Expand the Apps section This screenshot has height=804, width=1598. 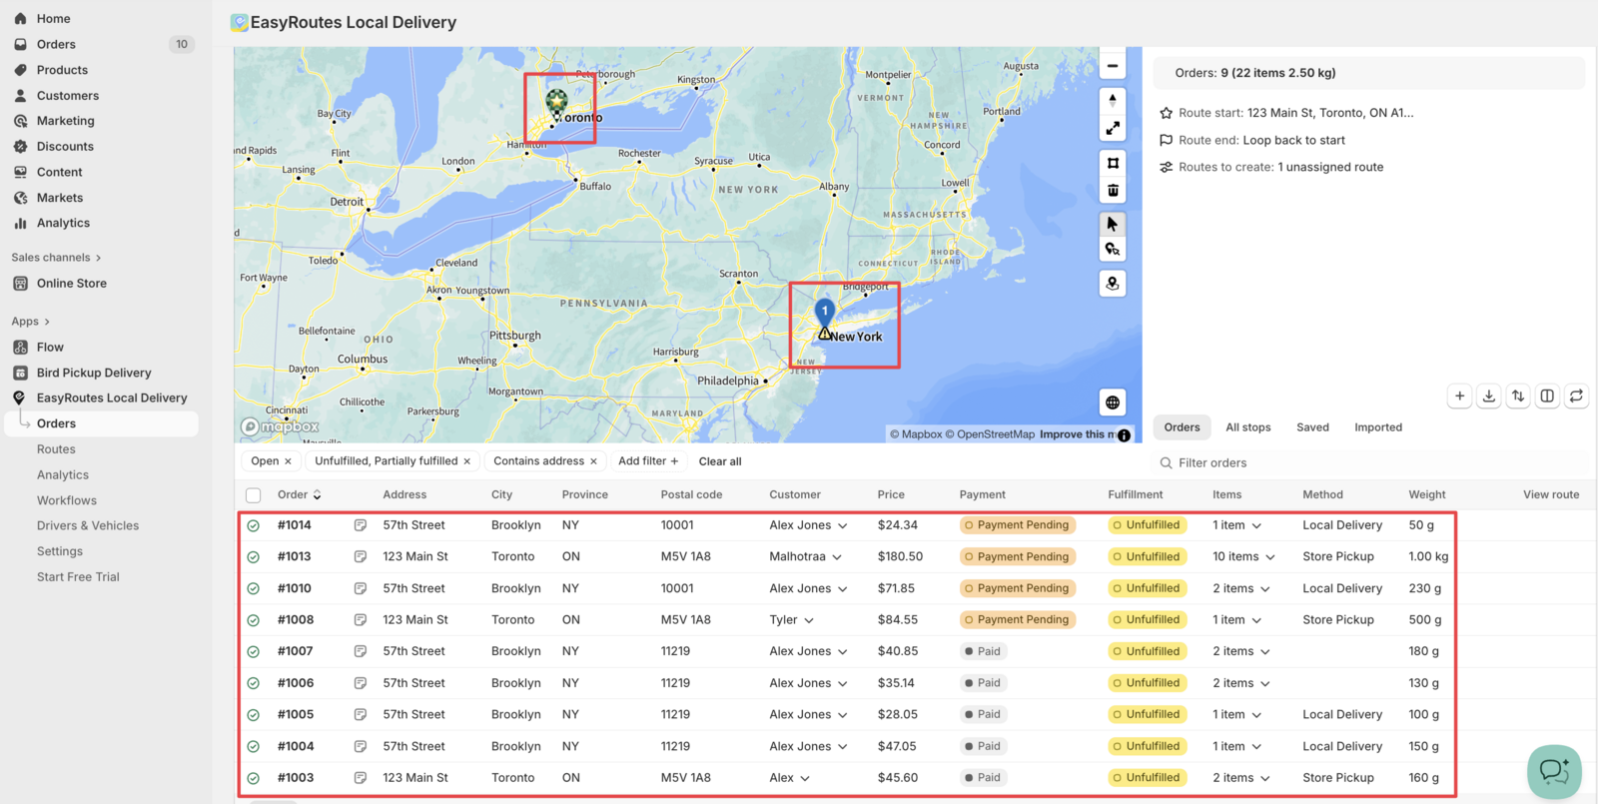pyautogui.click(x=30, y=322)
